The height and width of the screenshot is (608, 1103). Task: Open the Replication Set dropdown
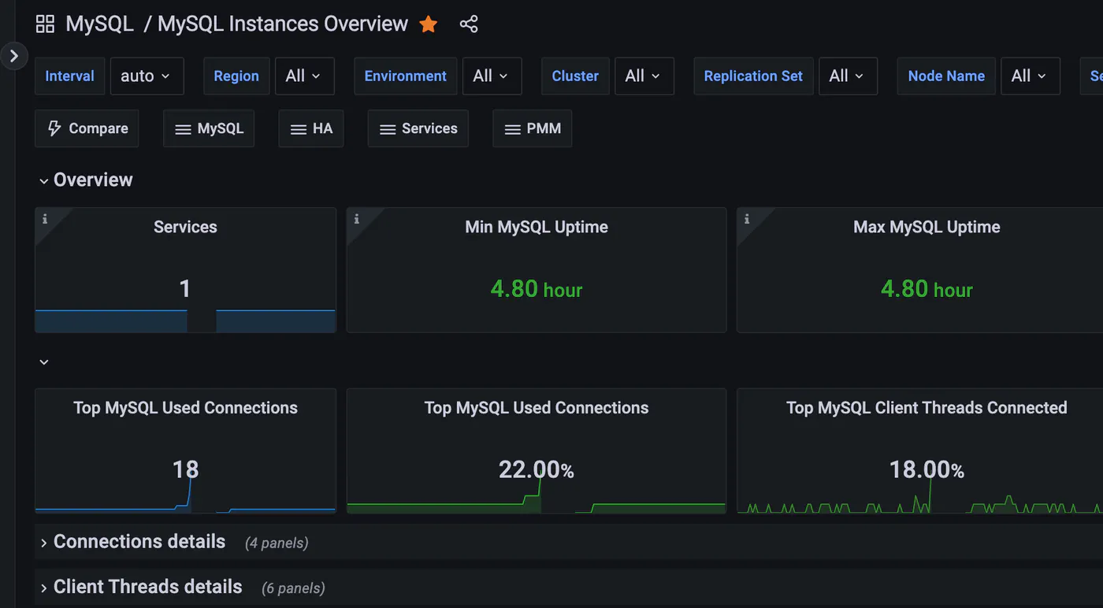pyautogui.click(x=848, y=76)
